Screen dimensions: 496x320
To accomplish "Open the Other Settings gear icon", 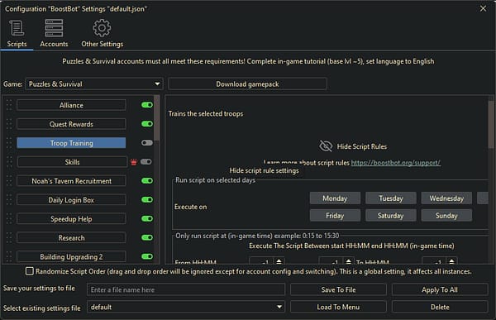I will pos(102,28).
